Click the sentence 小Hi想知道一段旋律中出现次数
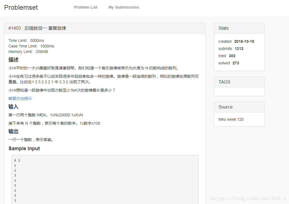289x204 pixels. coord(62,90)
